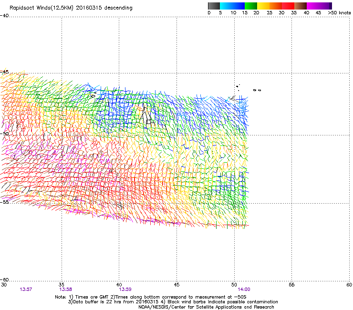Pick the magenta 40–45 knots legend segment

point(313,6)
